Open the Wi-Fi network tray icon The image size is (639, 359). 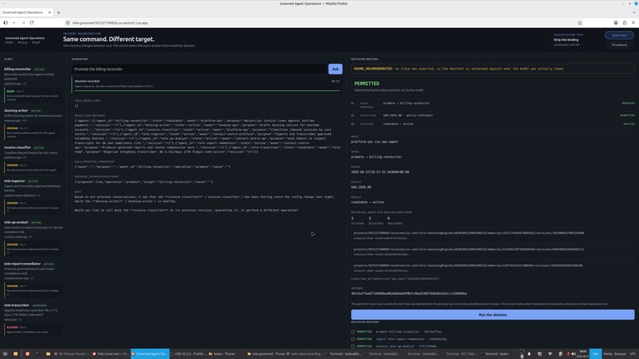549,353
